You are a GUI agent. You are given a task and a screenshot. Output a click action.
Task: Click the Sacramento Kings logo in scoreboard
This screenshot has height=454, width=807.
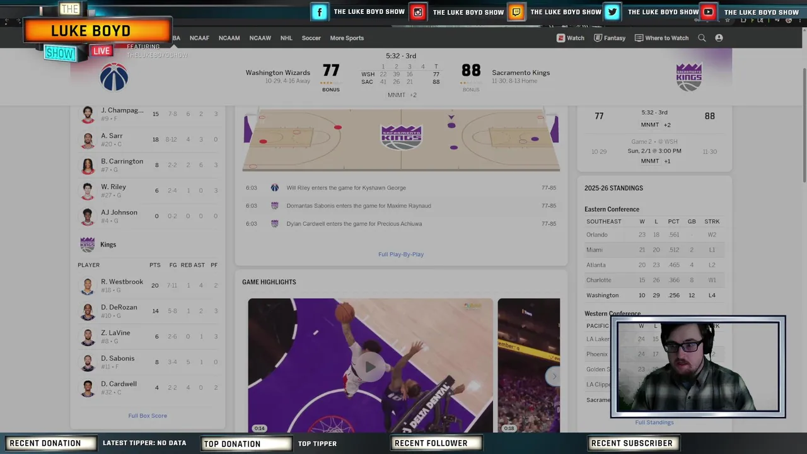click(688, 77)
